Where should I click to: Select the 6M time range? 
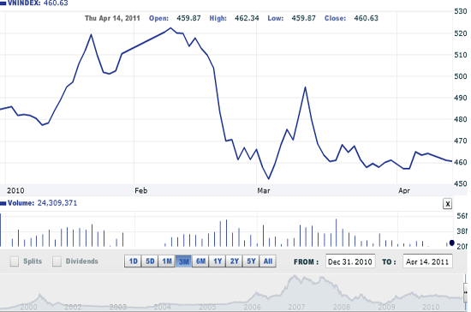coord(200,261)
